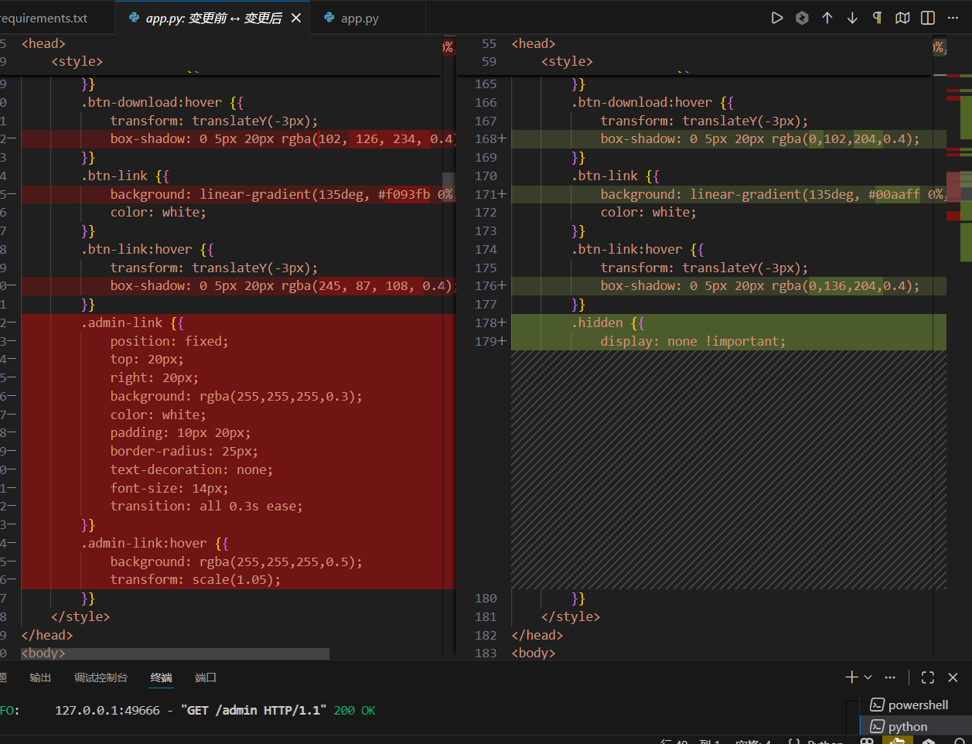
Task: Open the 端口 panel tab
Action: coord(206,677)
